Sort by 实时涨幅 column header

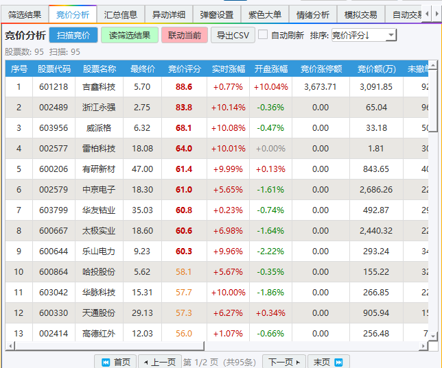click(229, 69)
